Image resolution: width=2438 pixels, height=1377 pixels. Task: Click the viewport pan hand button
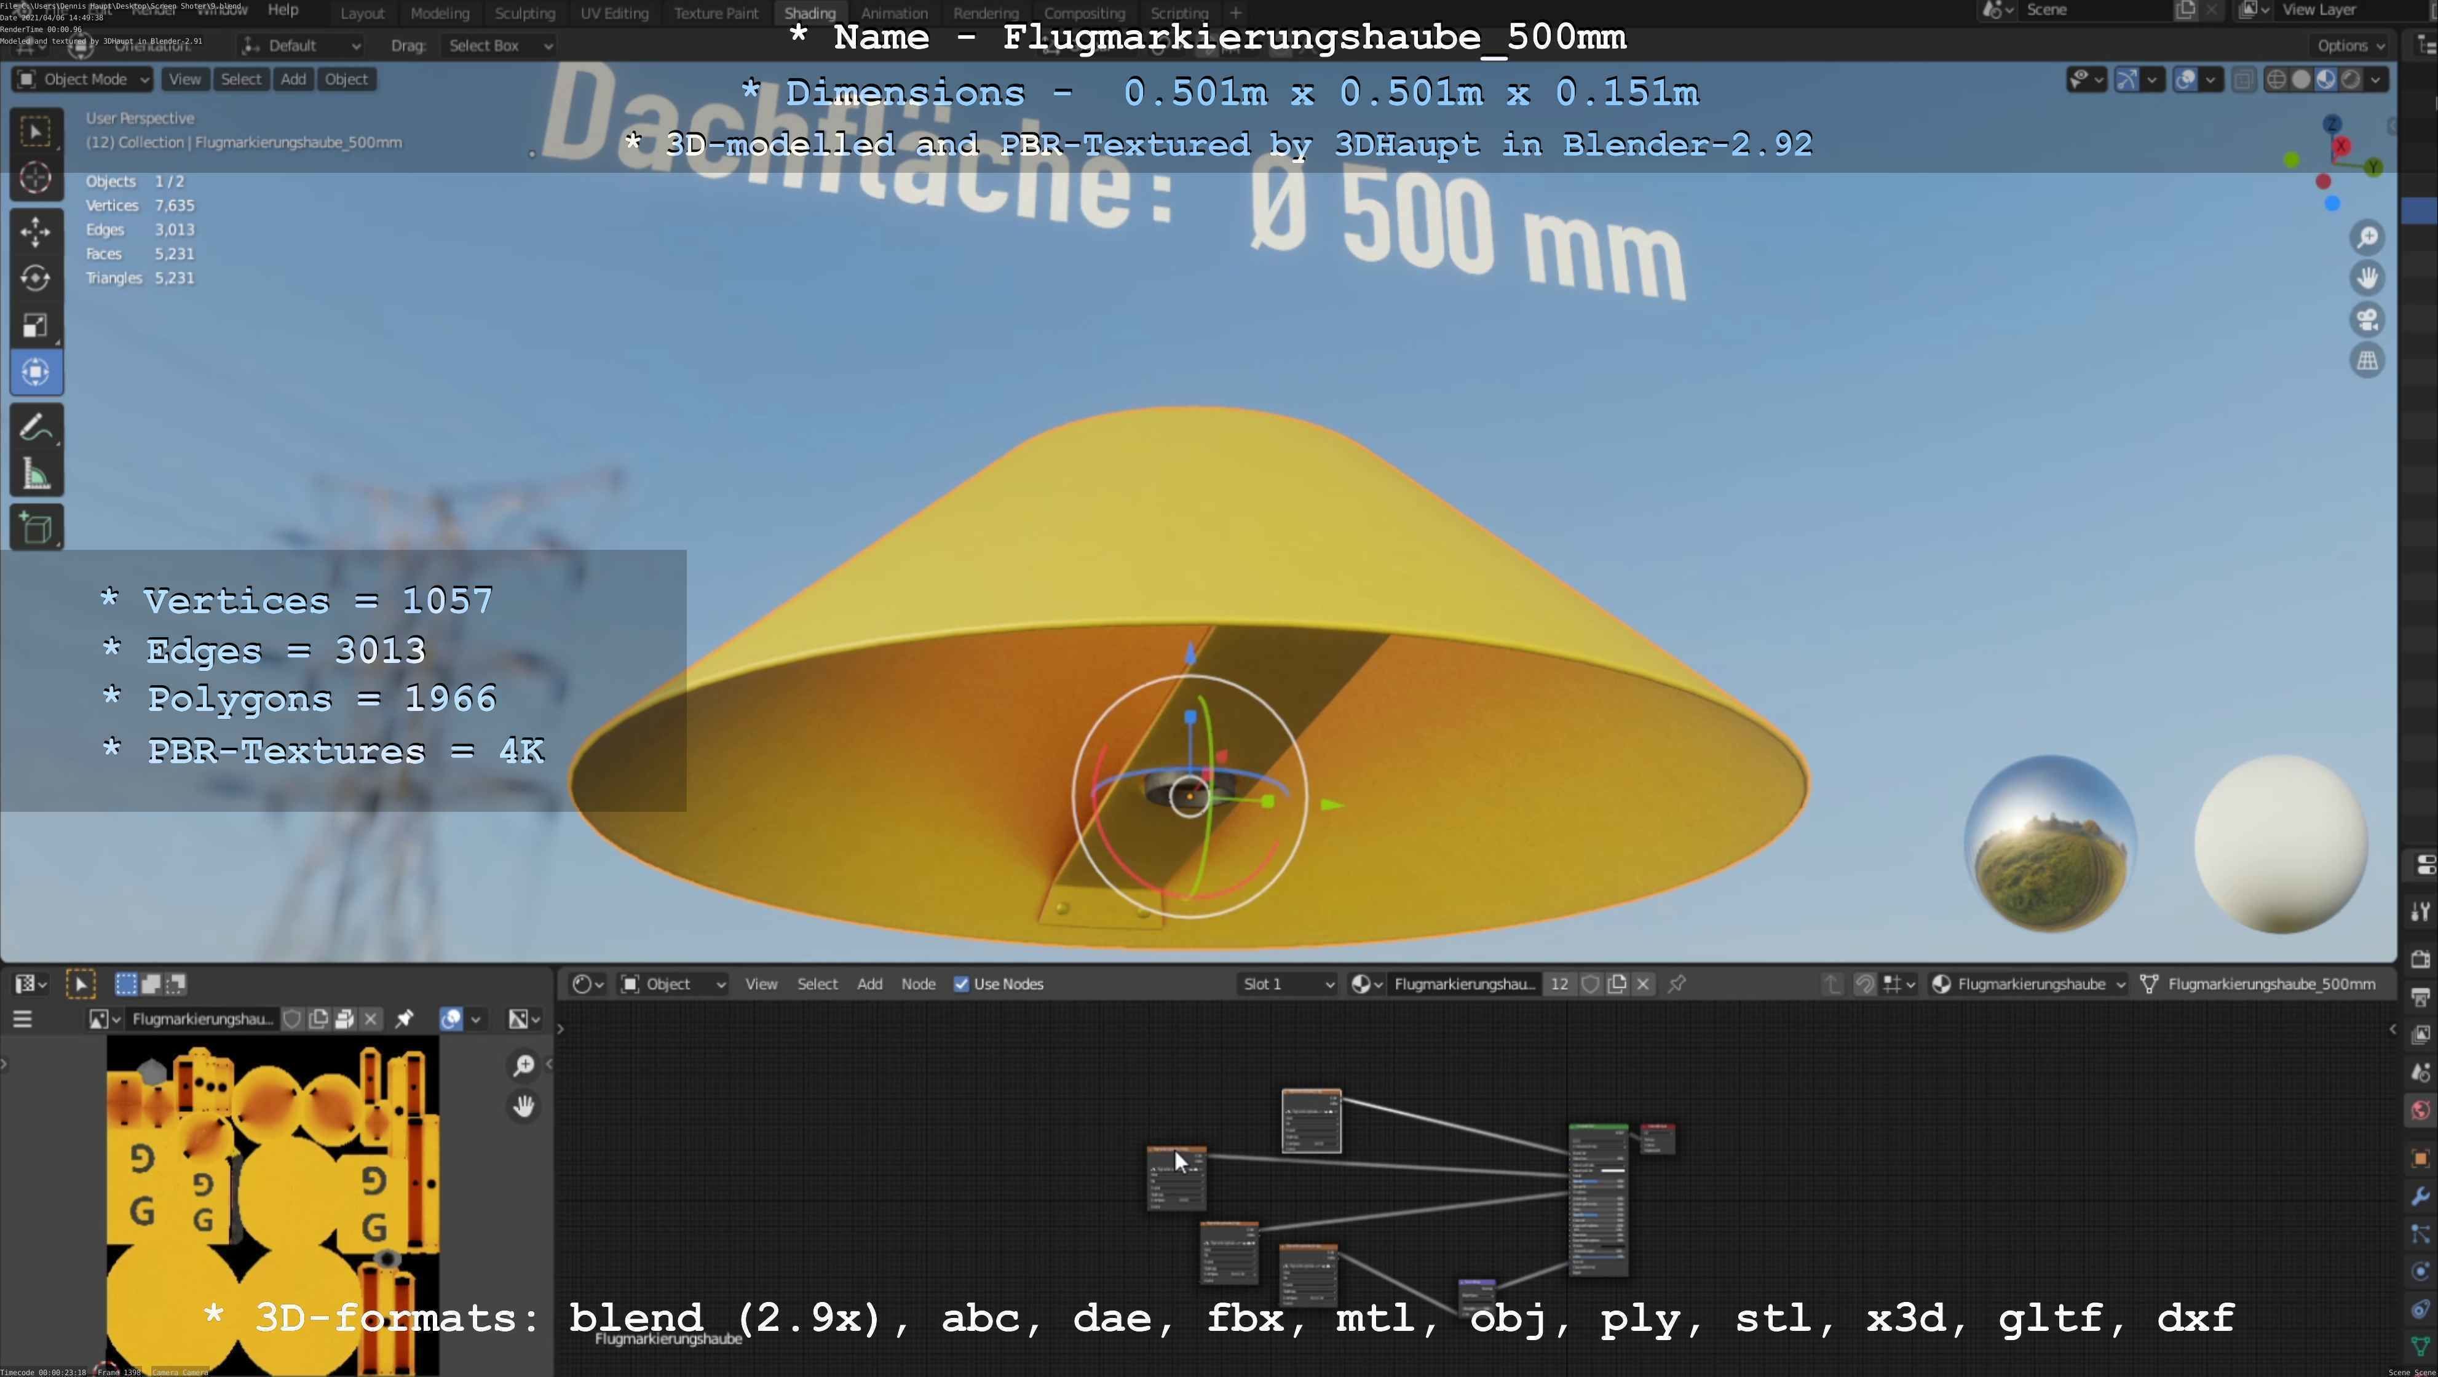tap(2367, 278)
